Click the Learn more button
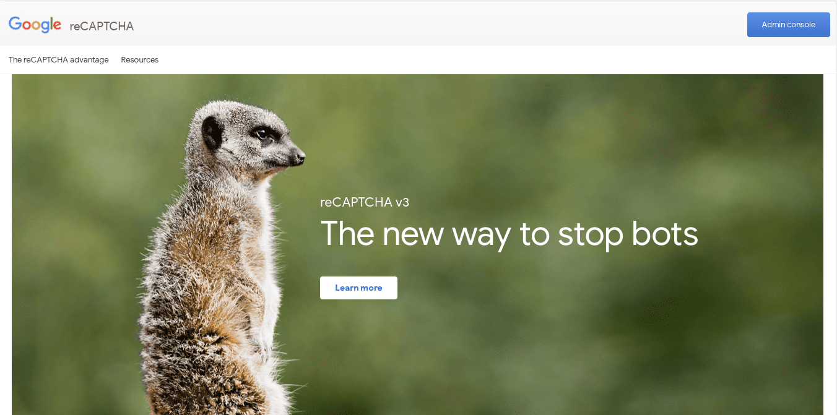The image size is (837, 415). pyautogui.click(x=358, y=288)
